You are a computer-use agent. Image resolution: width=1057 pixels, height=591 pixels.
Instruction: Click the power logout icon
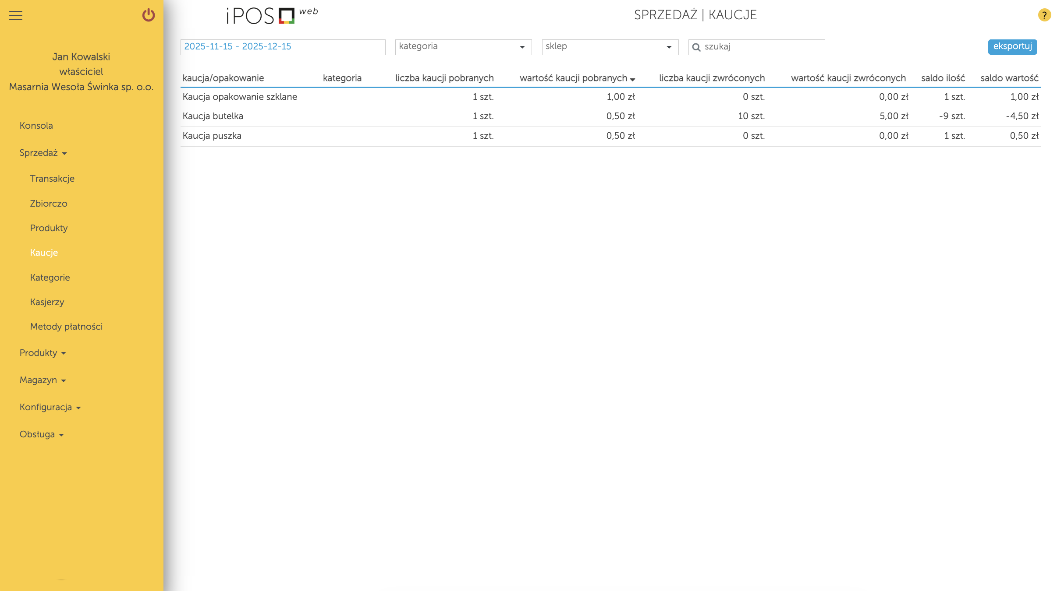click(149, 15)
